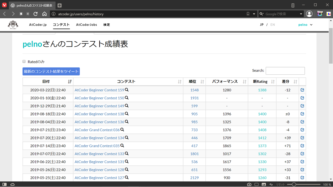Screen dimensions: 333x187
Task: Show site info icon in address bar
Action: 54,14
